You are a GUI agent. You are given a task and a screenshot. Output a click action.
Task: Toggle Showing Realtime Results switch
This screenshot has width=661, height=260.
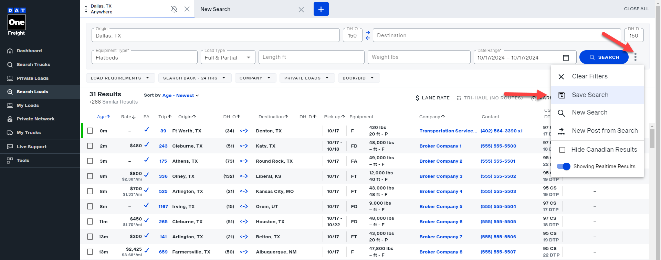564,166
